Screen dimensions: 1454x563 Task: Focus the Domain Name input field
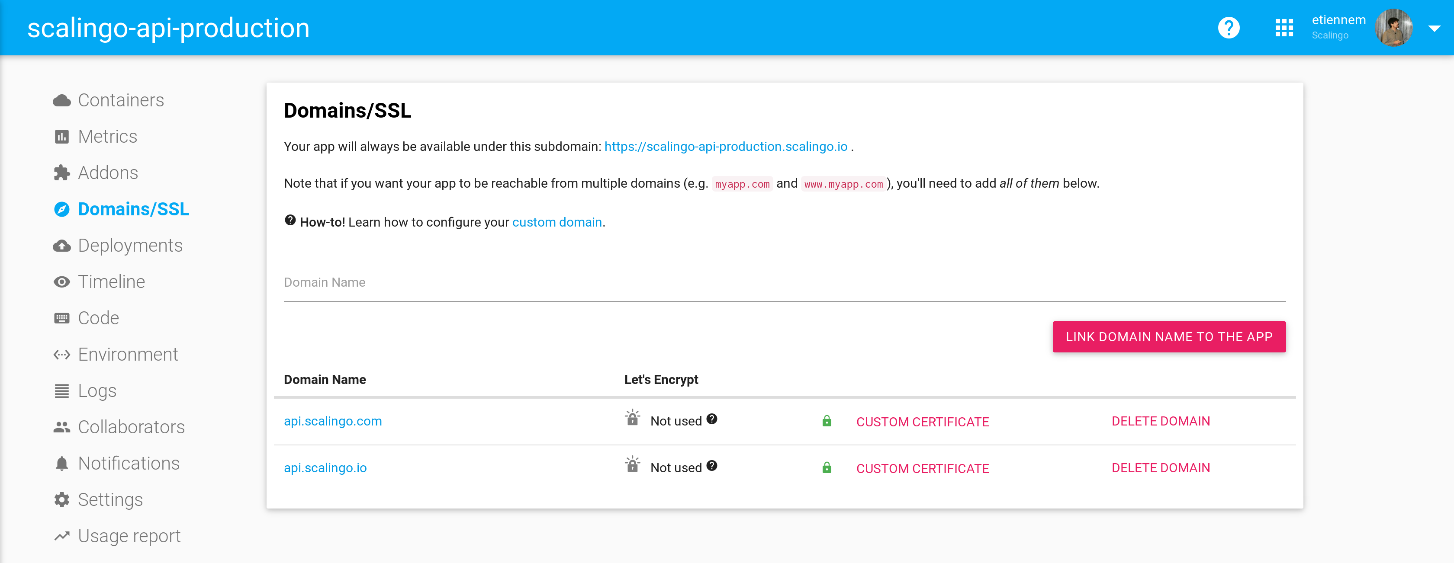[x=785, y=284]
